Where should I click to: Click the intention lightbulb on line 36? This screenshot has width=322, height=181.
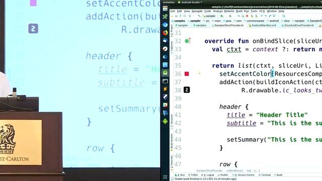(x=199, y=73)
